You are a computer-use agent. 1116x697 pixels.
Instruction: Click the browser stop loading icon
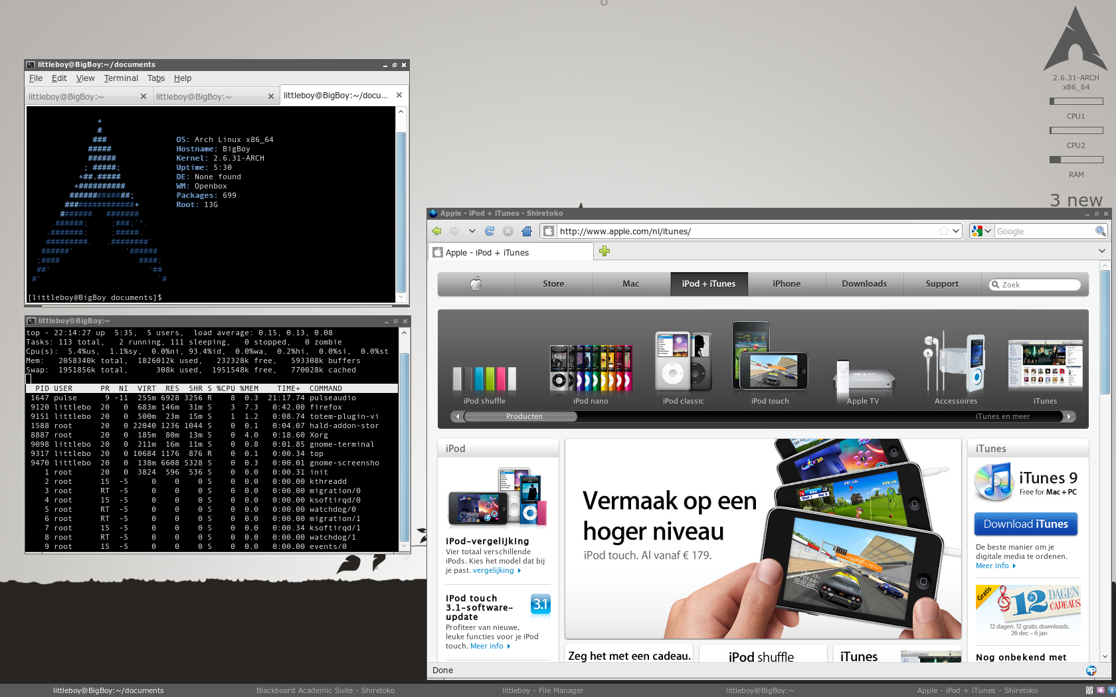click(508, 231)
